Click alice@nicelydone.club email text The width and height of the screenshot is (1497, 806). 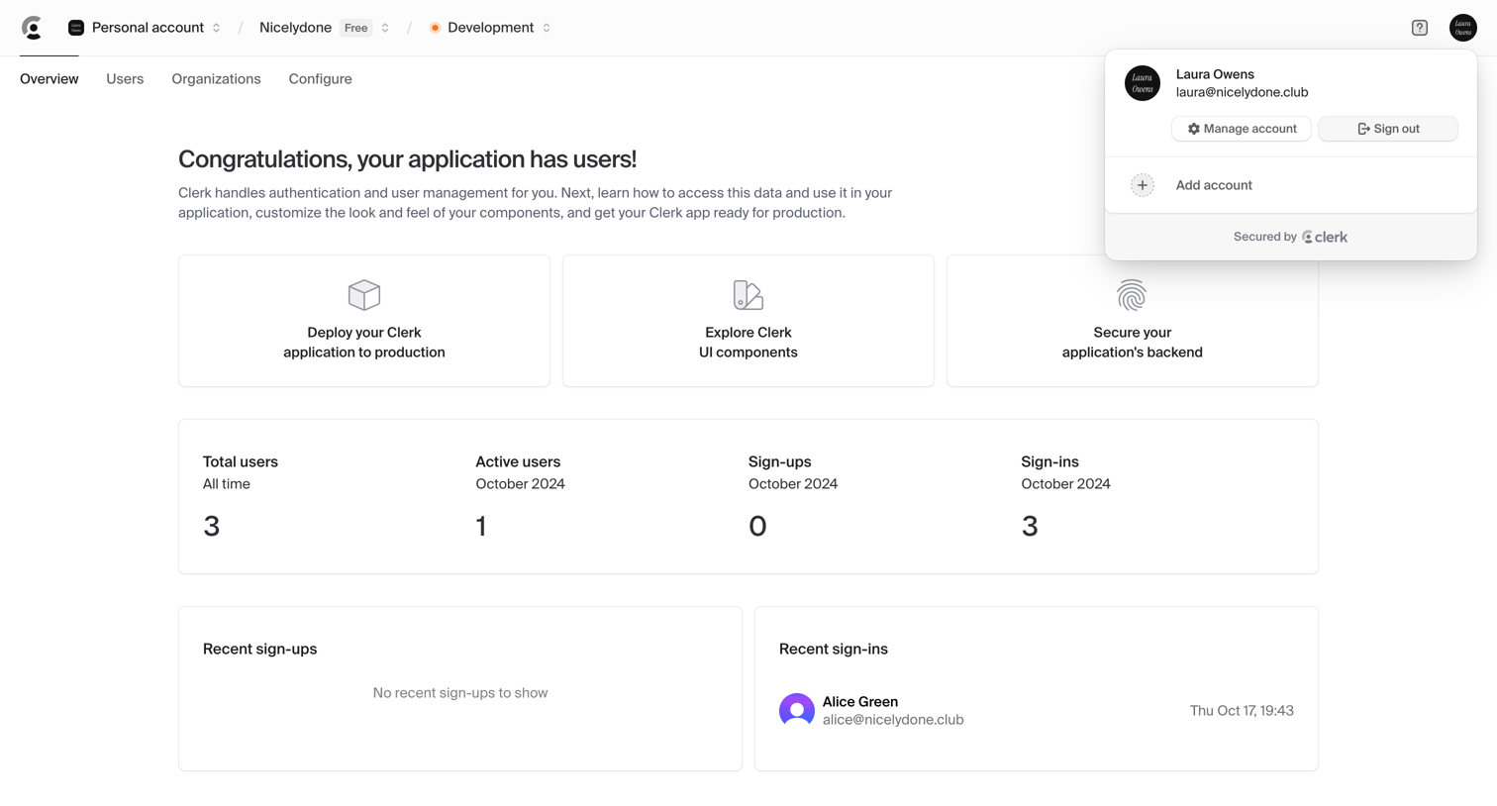click(893, 720)
